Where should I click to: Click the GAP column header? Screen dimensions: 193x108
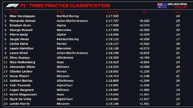tap(144, 12)
